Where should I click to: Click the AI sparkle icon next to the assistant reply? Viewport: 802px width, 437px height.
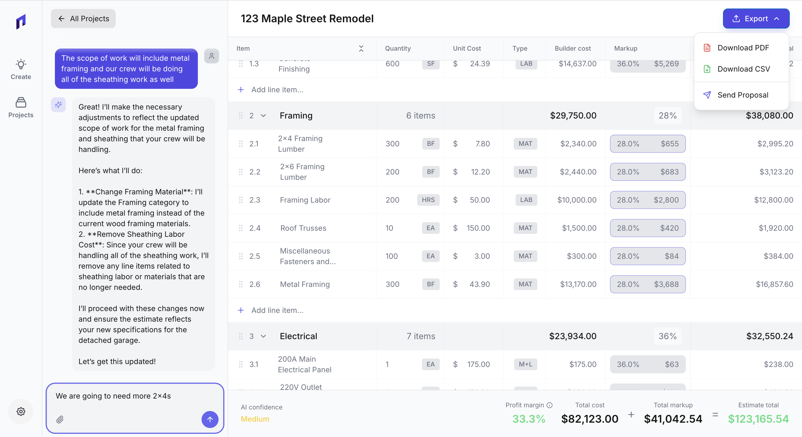coord(58,105)
